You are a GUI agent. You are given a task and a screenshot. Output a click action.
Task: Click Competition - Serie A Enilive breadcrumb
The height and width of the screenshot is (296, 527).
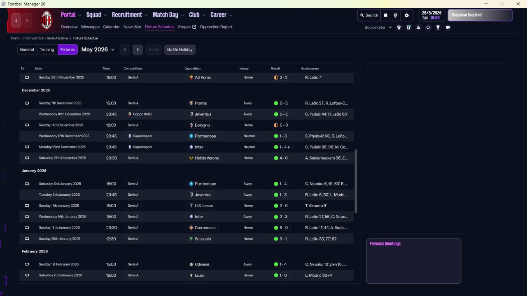pos(46,38)
